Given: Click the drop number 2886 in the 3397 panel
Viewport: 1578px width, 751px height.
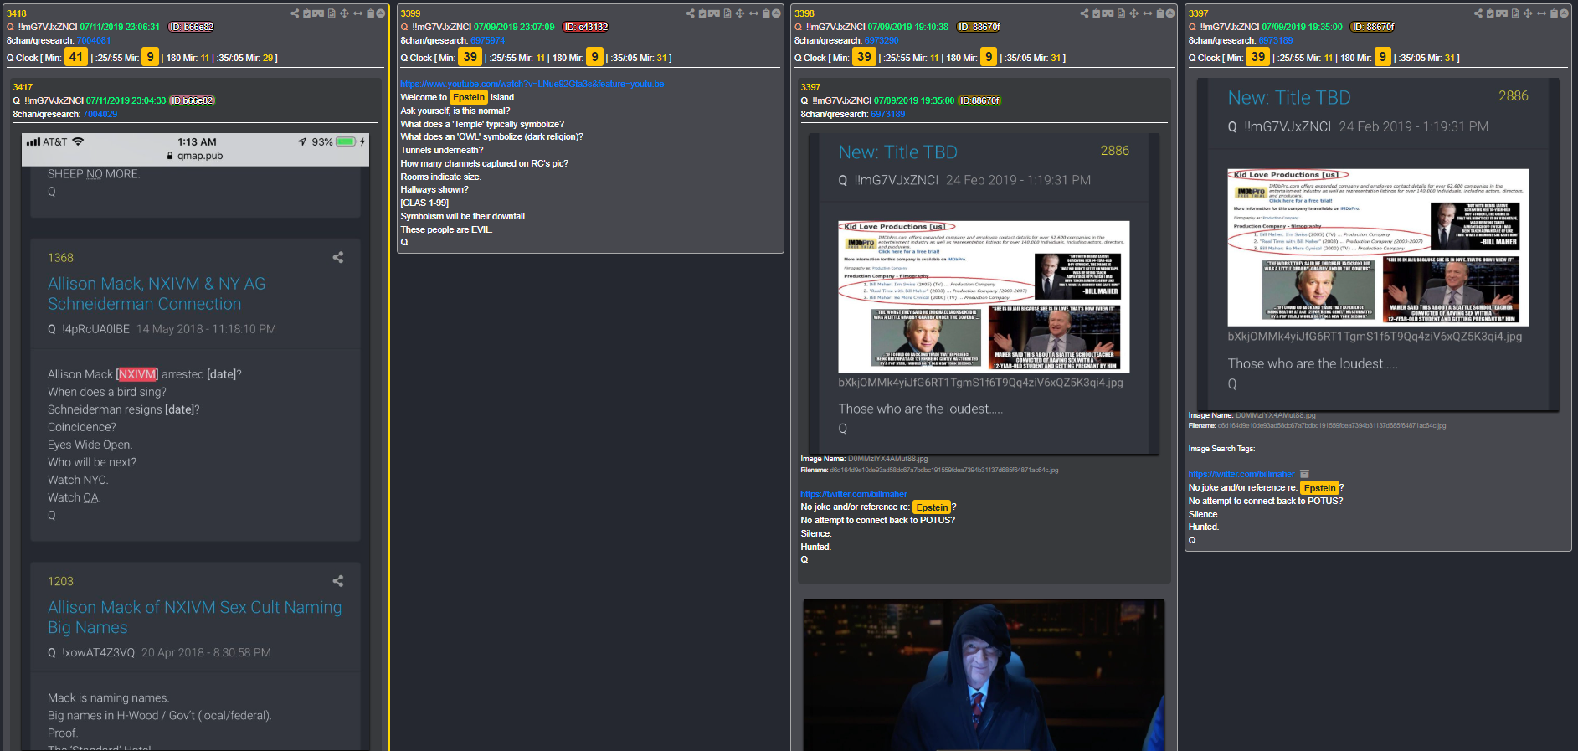Looking at the screenshot, I should pyautogui.click(x=1514, y=96).
